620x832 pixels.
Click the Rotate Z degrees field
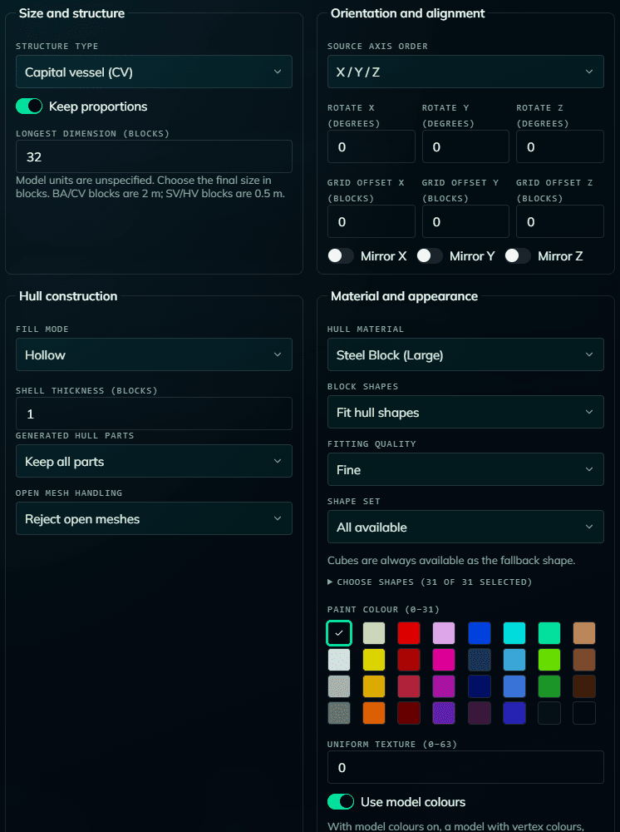(x=560, y=146)
